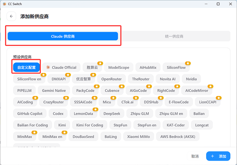Choose the Nvidia preset
237x165 pixels.
tap(191, 79)
